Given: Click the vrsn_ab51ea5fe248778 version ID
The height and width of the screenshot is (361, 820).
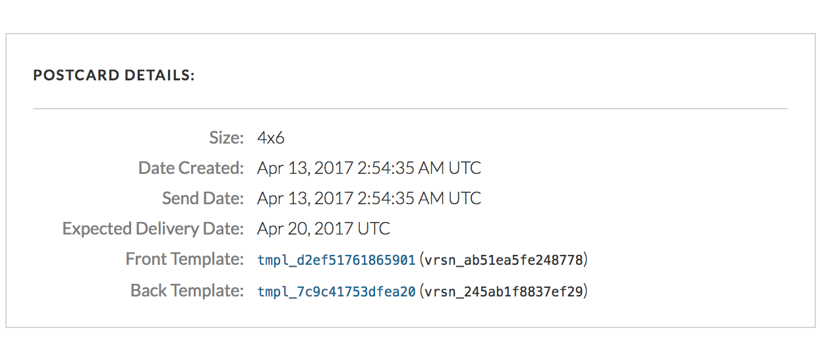Looking at the screenshot, I should [x=504, y=260].
